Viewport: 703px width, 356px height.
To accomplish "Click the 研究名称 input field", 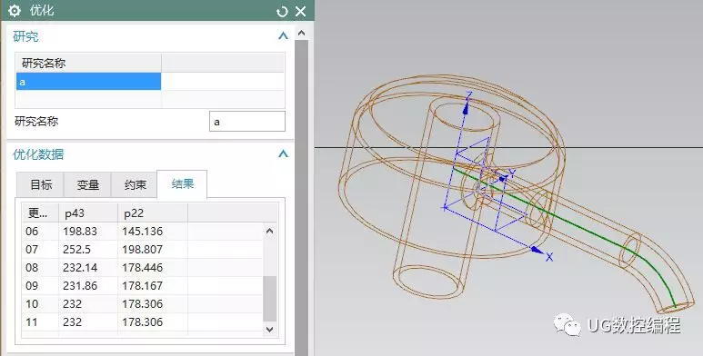I will click(x=247, y=122).
